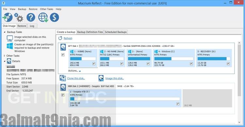Click the Seagate 4TB (E:) usage bar
Screen dimensions: 245x127
[125, 99]
